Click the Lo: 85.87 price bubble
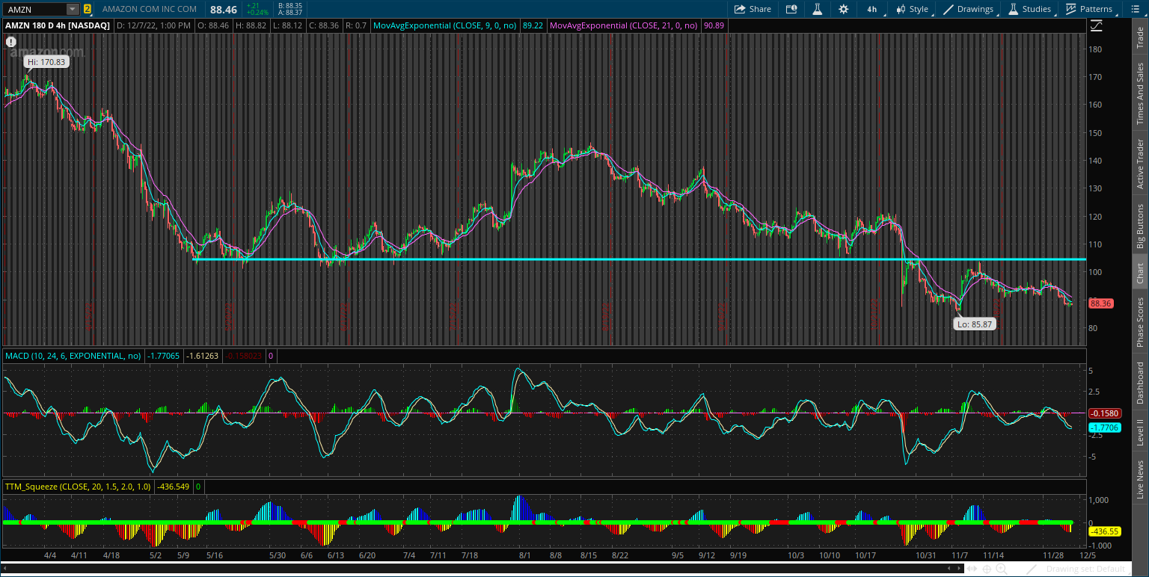Viewport: 1149px width, 577px height. (x=975, y=324)
